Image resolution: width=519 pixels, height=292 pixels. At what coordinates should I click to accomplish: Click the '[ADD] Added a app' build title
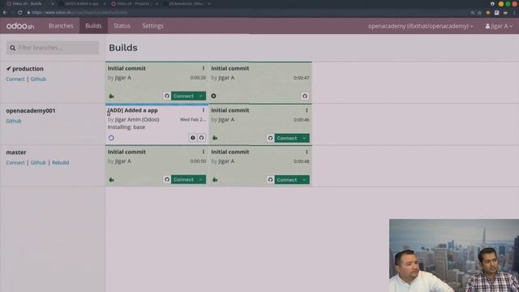click(132, 110)
